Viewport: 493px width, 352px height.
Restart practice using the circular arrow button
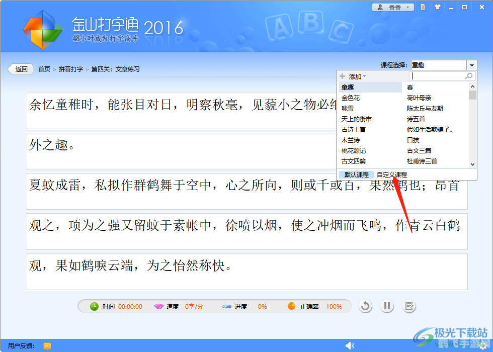365,306
